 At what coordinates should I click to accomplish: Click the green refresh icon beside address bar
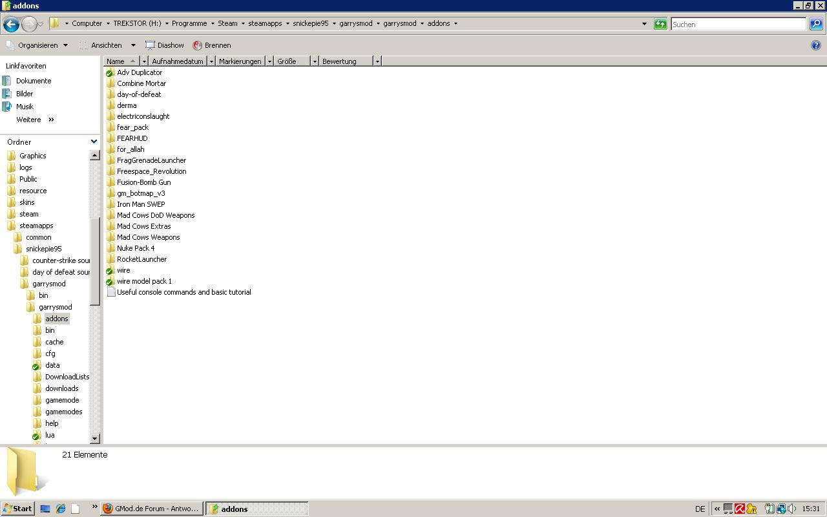tap(660, 24)
